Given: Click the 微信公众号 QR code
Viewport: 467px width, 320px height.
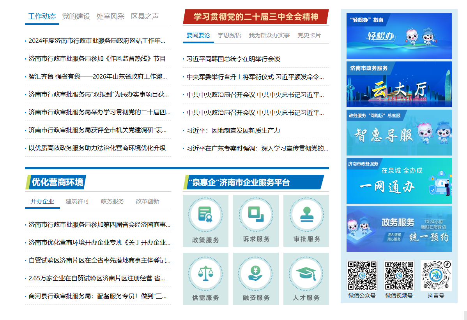Looking at the screenshot, I should (x=362, y=276).
